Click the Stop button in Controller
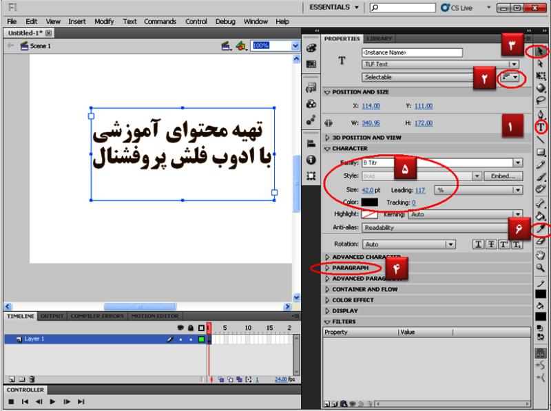The width and height of the screenshot is (551, 411). (11, 401)
